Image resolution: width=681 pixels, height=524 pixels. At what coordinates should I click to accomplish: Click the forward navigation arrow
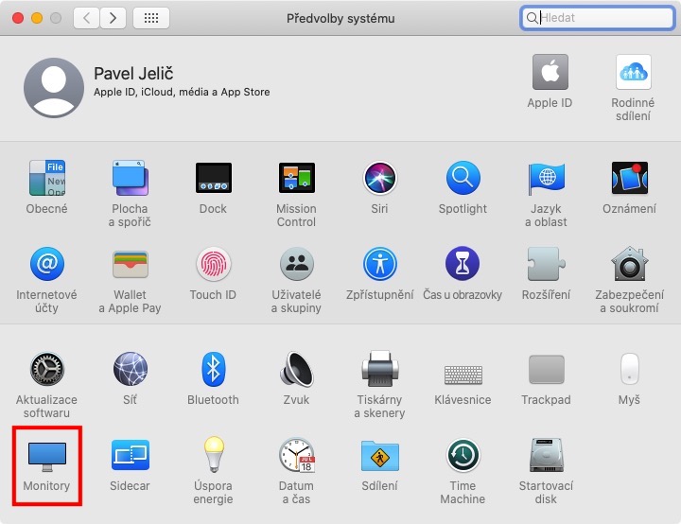pyautogui.click(x=113, y=18)
